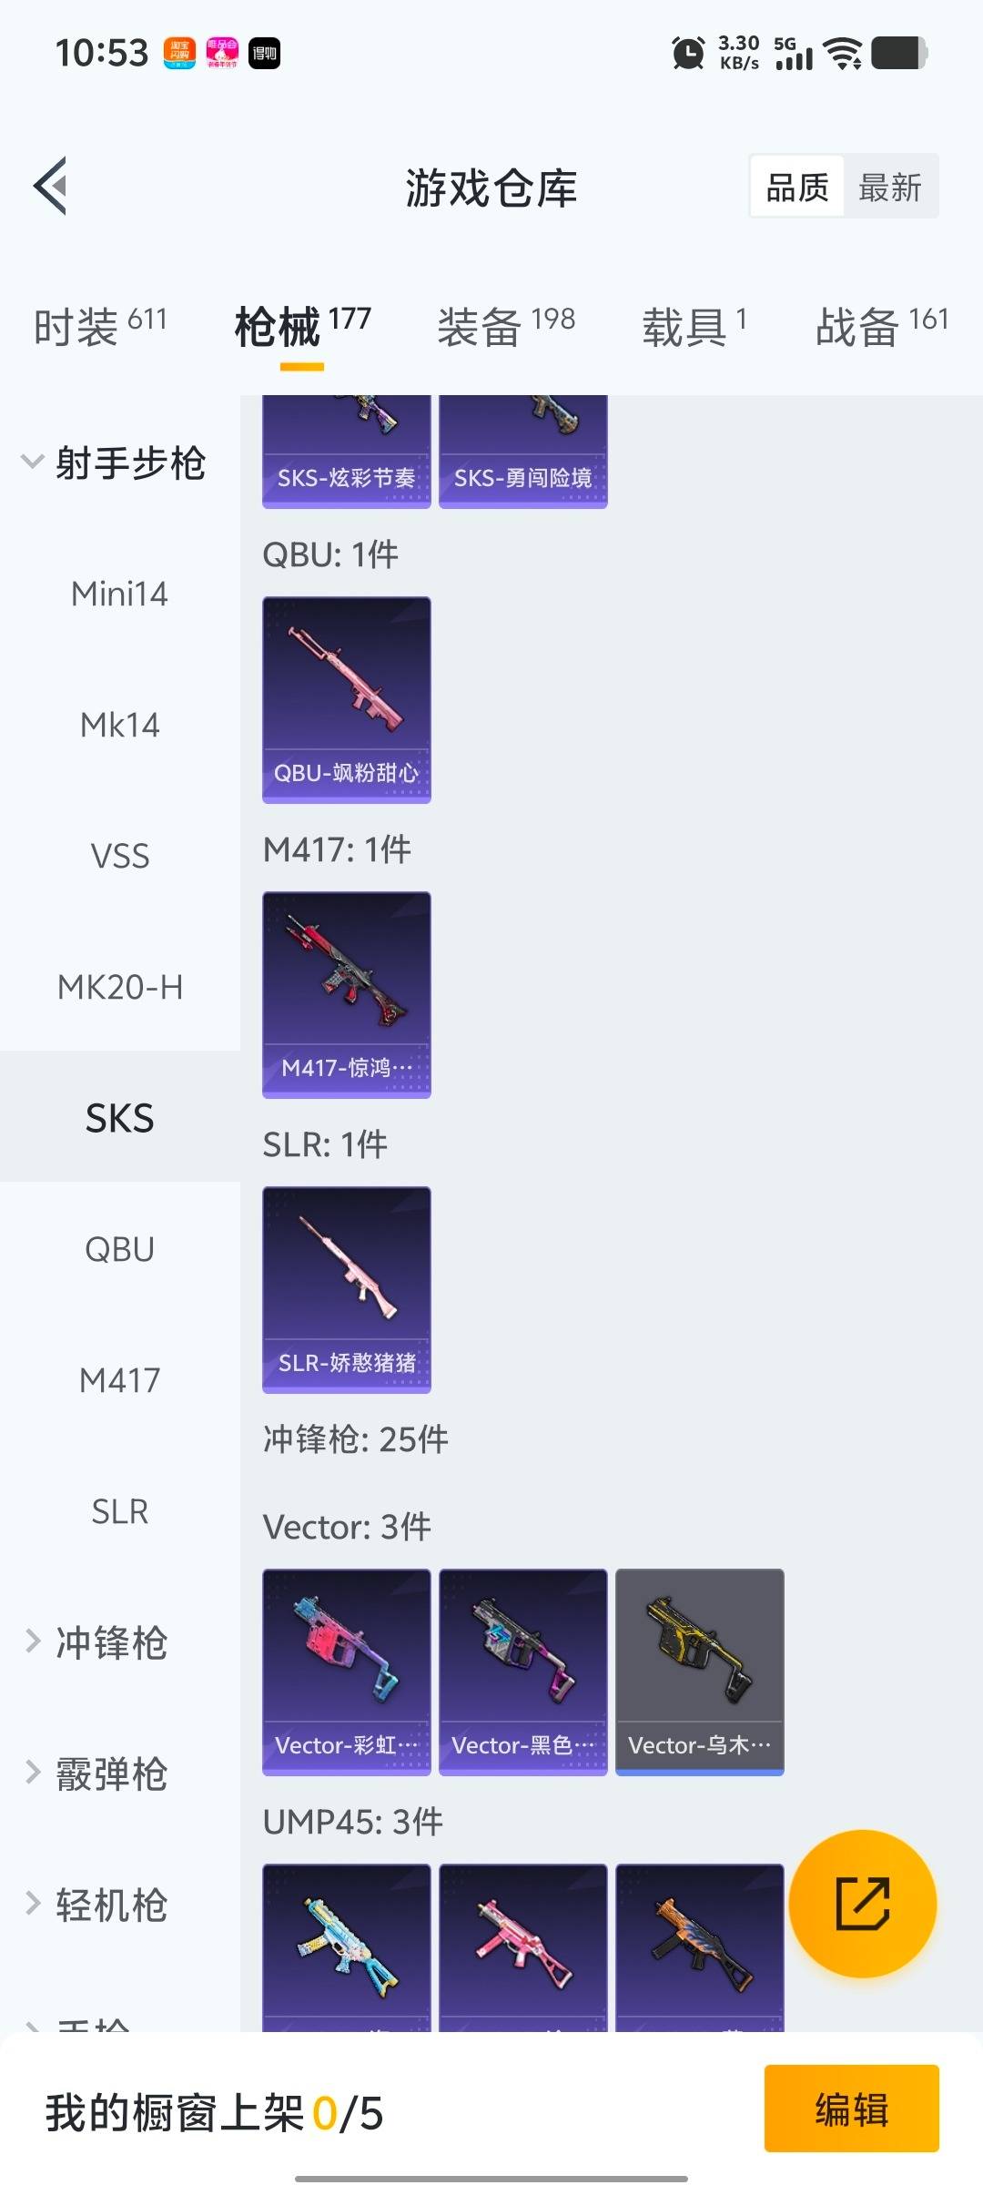This screenshot has height=2185, width=983.
Task: Switch to the 时装 tab
Action: coord(100,326)
